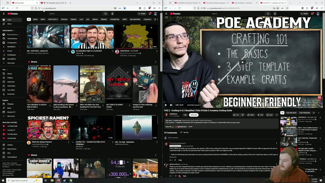
Task: Open options for the Shorts shelf
Action: click(x=156, y=62)
